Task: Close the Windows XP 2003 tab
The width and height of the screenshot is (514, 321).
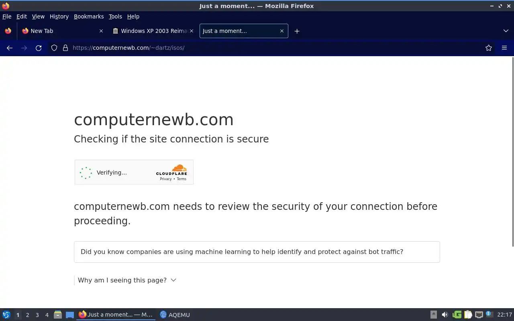Action: (x=192, y=31)
